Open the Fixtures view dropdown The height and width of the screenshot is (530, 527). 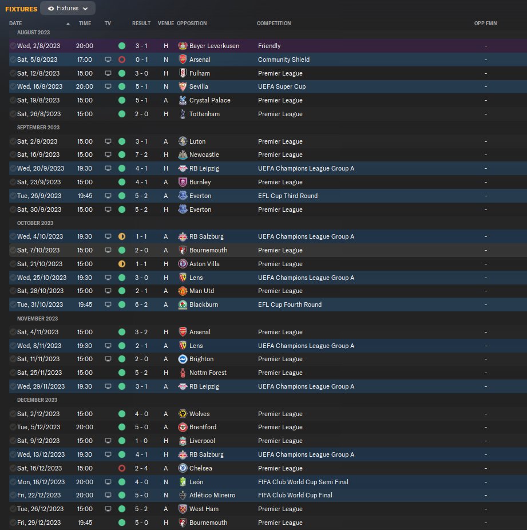[x=68, y=9]
